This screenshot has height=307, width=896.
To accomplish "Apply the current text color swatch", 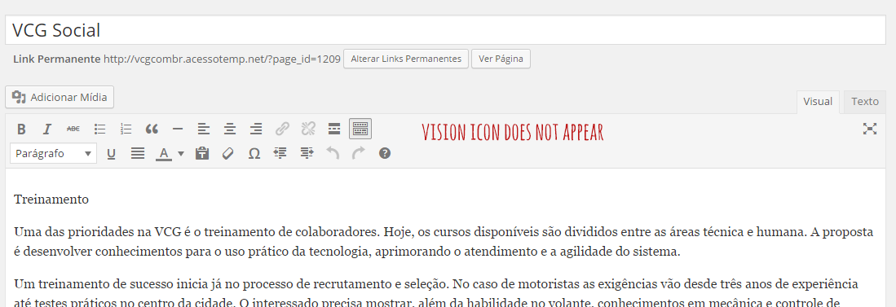I will (164, 153).
